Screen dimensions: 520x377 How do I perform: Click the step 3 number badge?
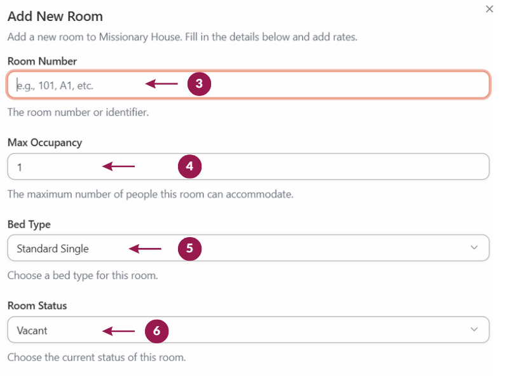[199, 83]
